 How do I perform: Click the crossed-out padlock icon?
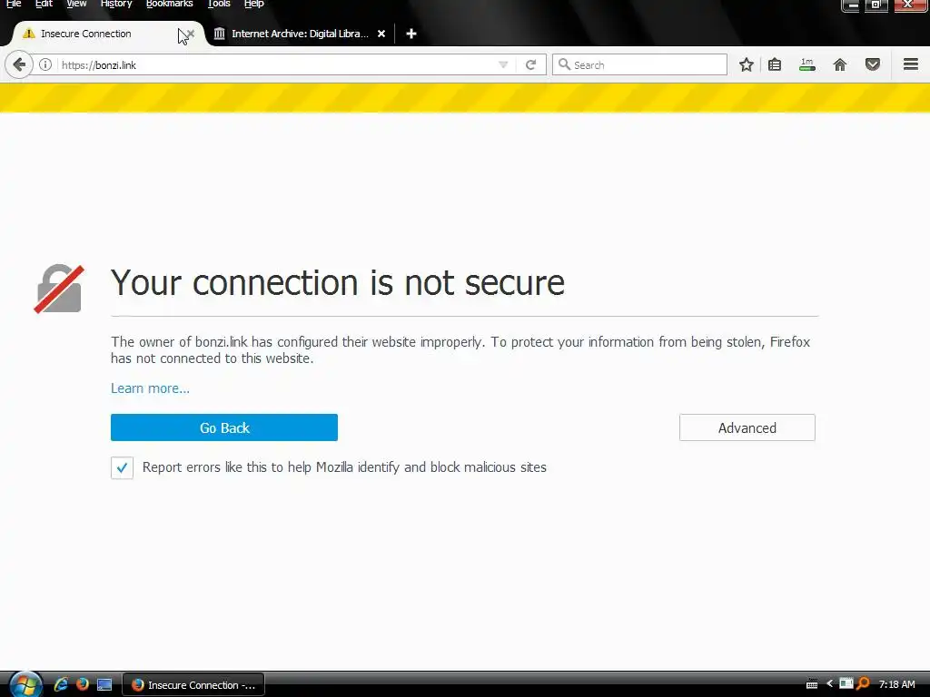coord(59,289)
